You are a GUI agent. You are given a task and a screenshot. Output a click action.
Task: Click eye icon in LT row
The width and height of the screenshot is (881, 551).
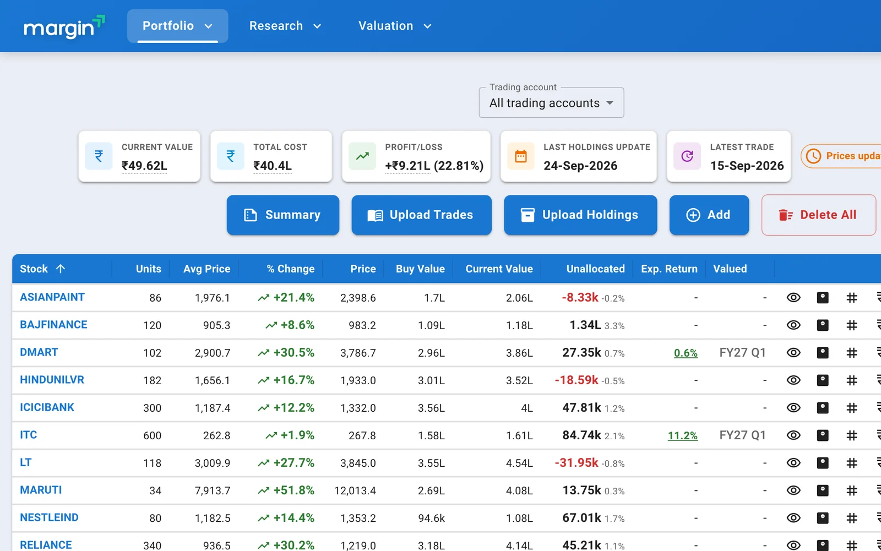pos(793,463)
